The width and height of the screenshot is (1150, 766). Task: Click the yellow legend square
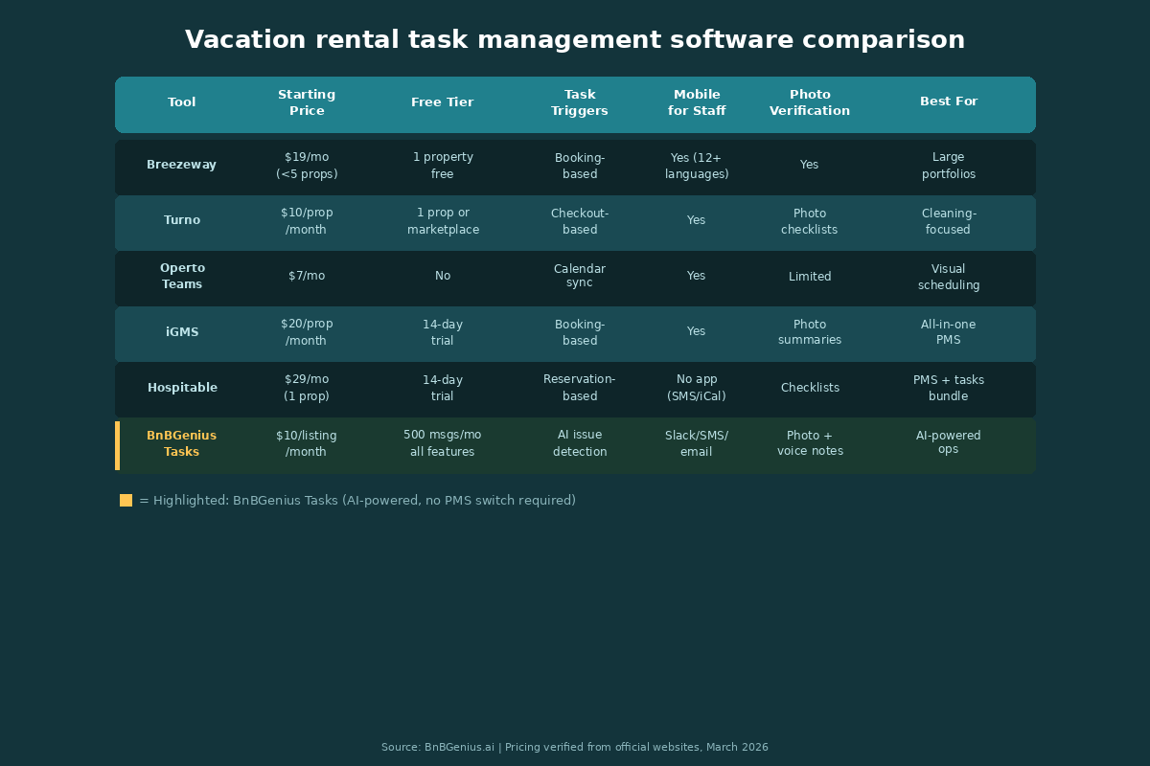pos(126,500)
